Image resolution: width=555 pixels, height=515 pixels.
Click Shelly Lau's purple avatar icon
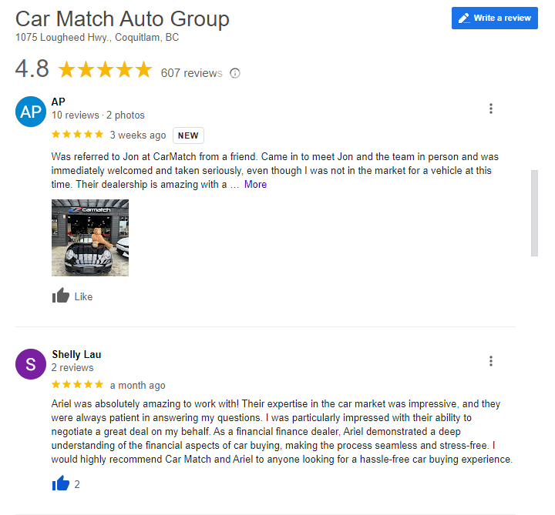tap(31, 364)
